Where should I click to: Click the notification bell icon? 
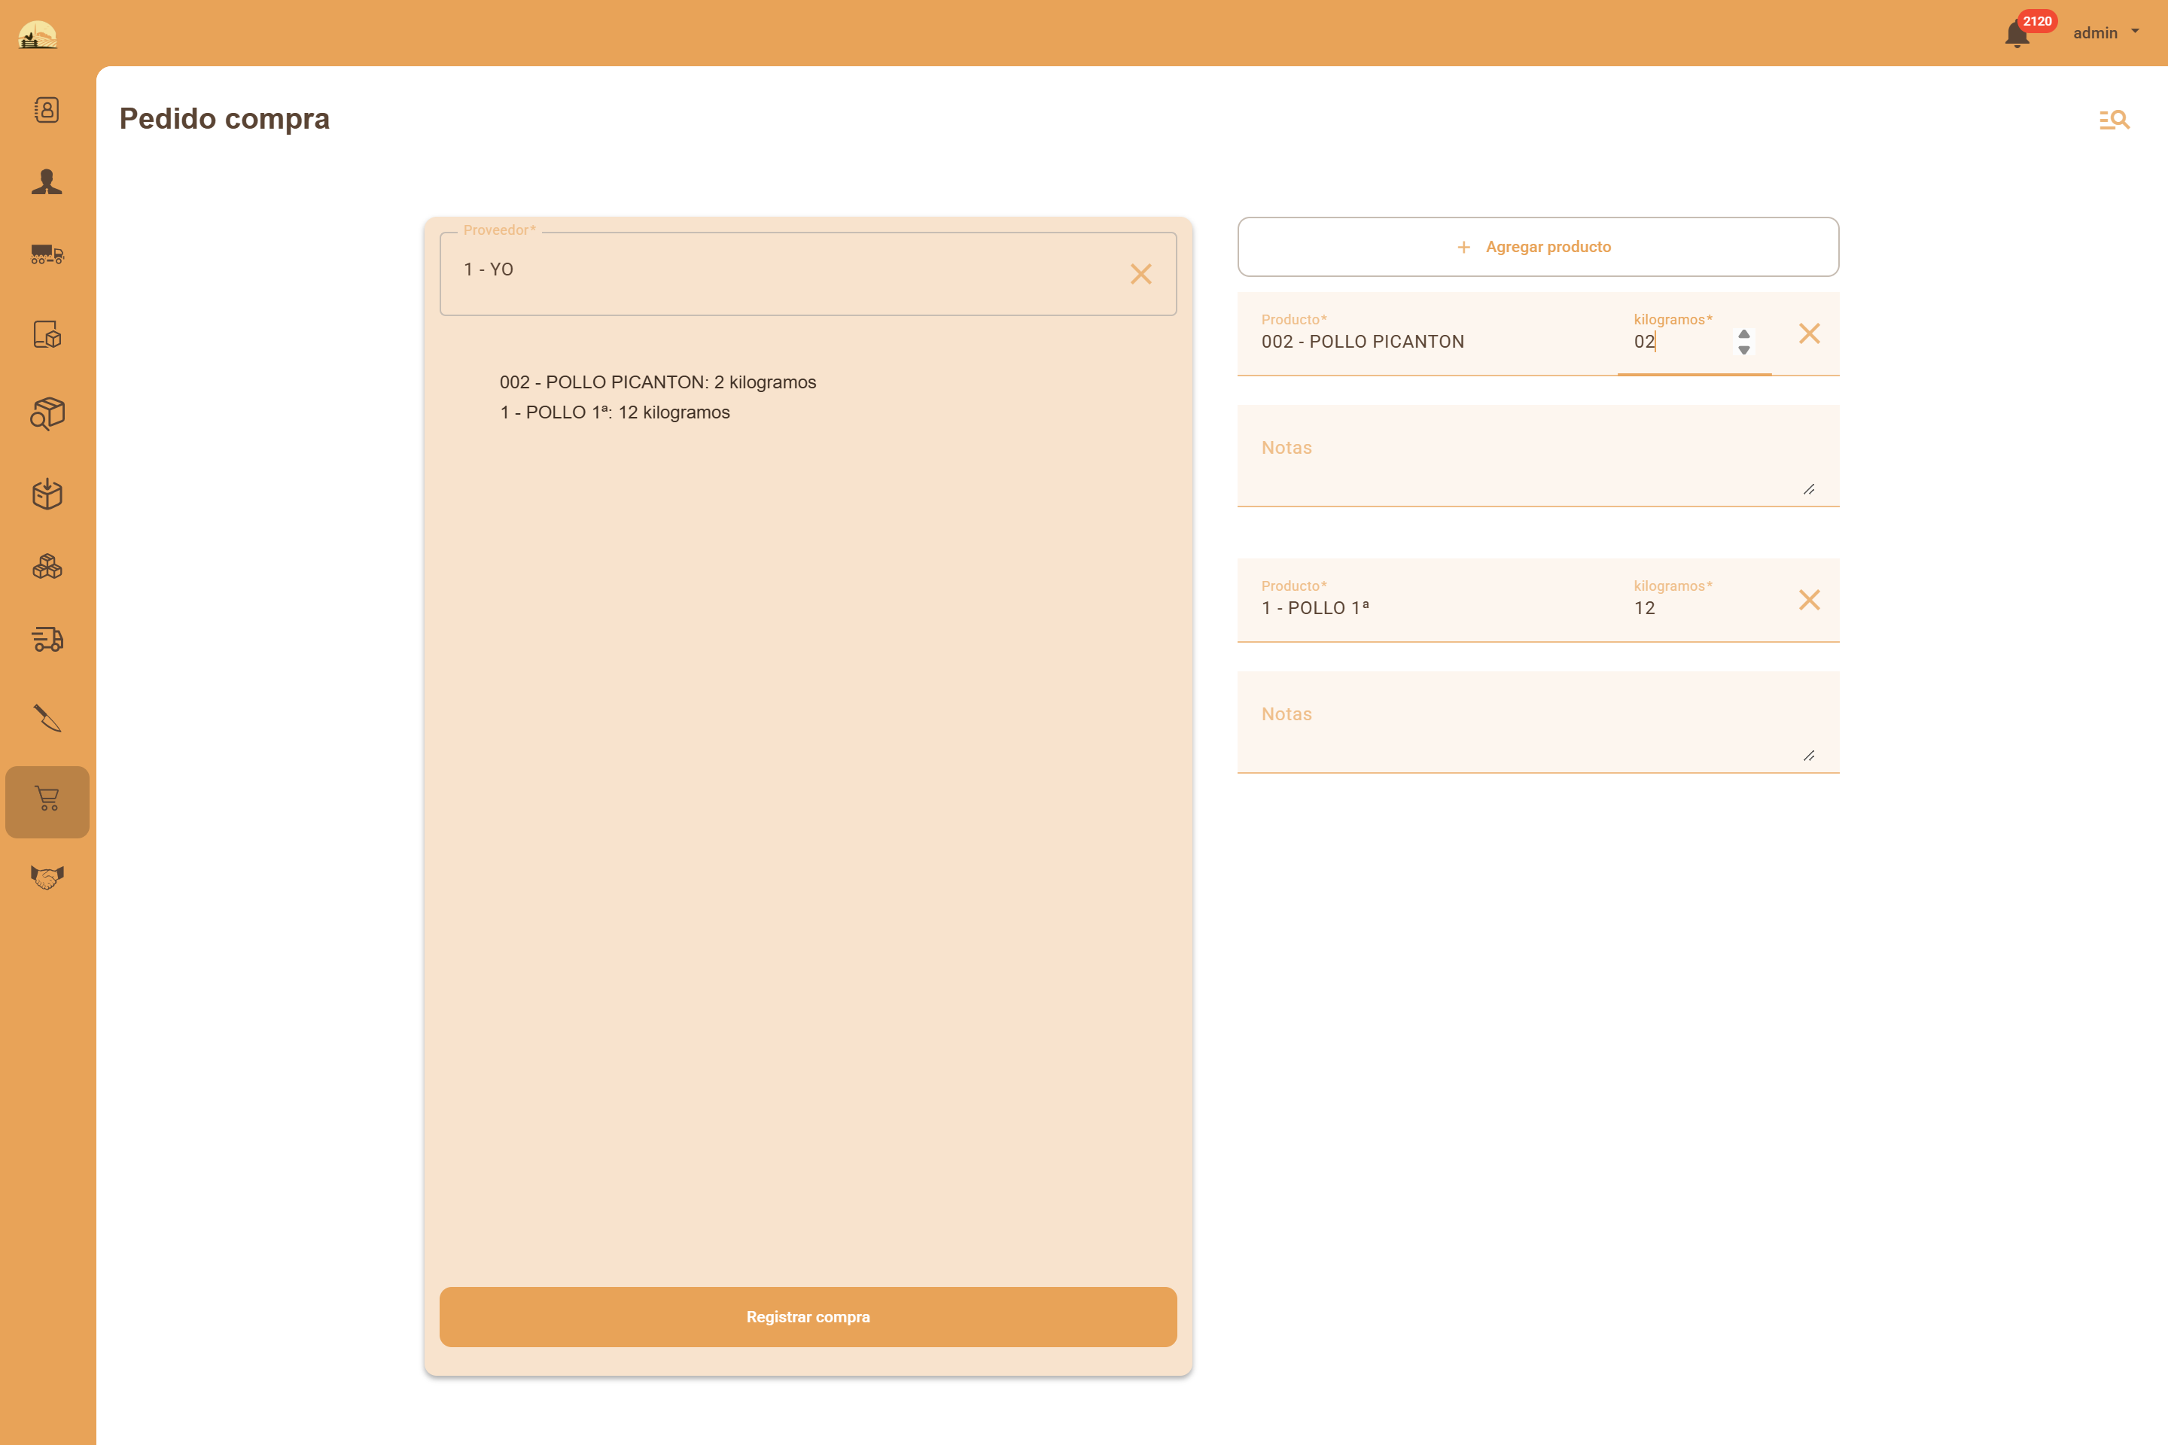coord(2017,34)
